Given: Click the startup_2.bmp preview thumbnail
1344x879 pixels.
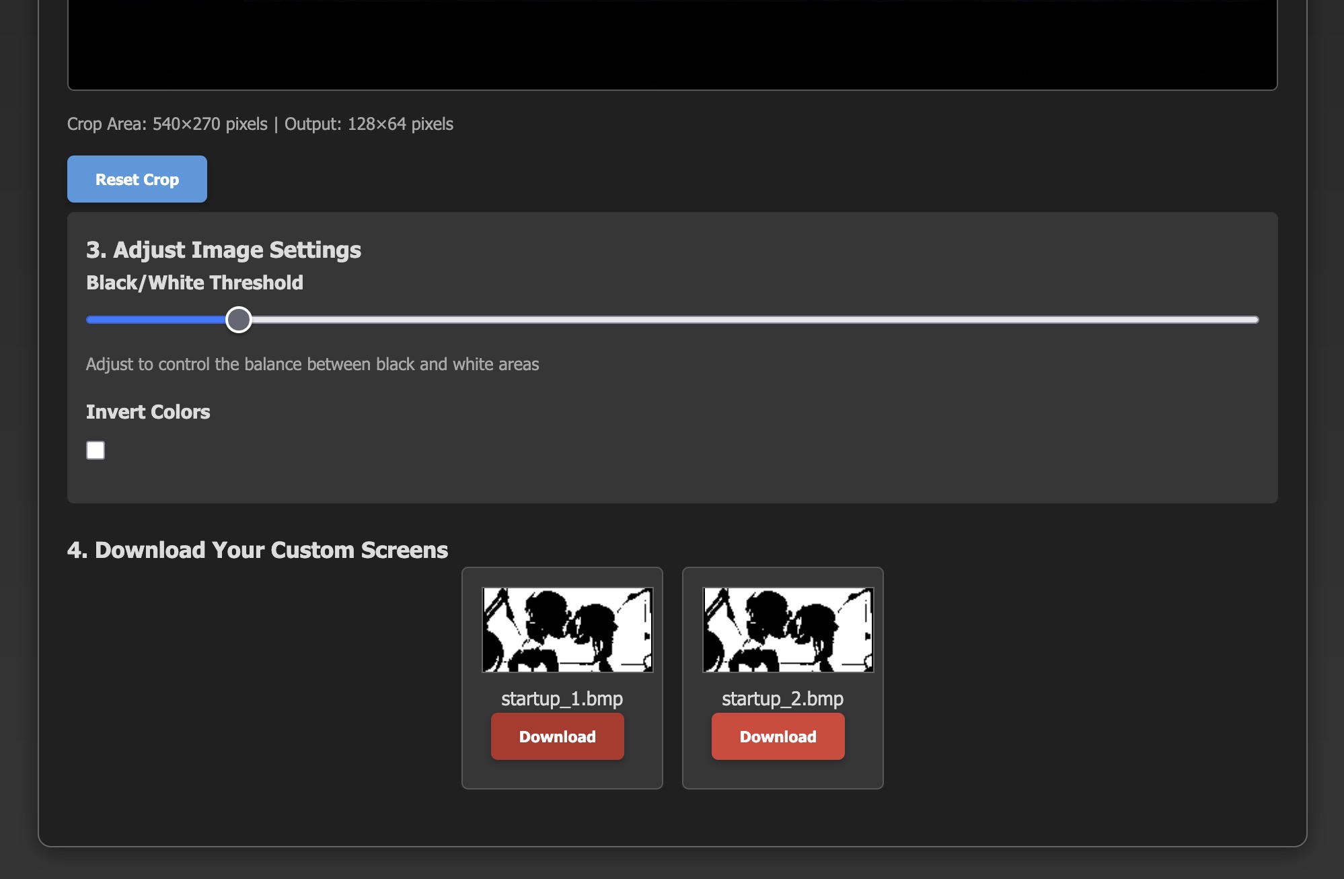Looking at the screenshot, I should click(x=788, y=629).
